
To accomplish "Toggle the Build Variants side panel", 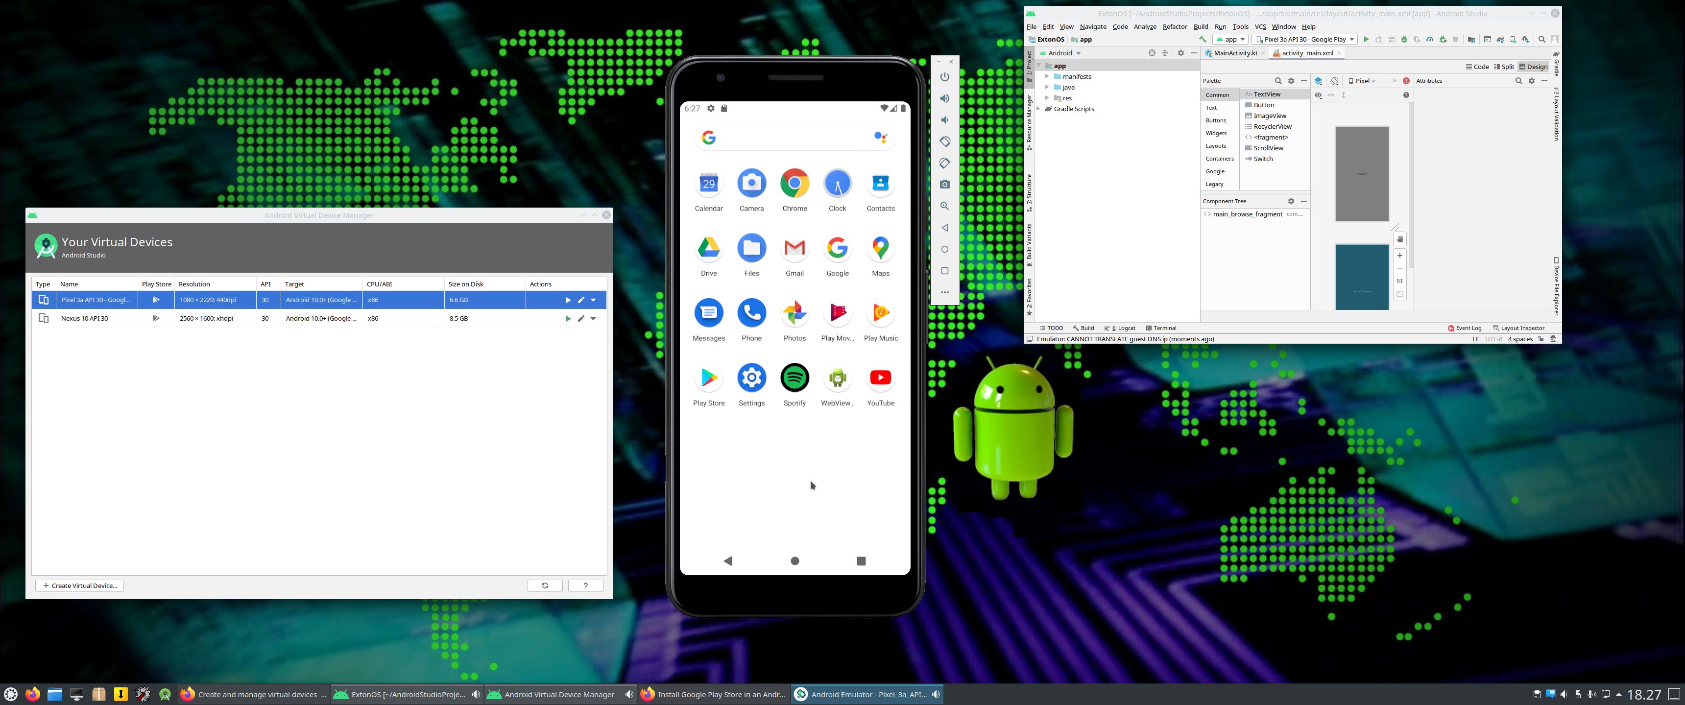I will [1029, 245].
